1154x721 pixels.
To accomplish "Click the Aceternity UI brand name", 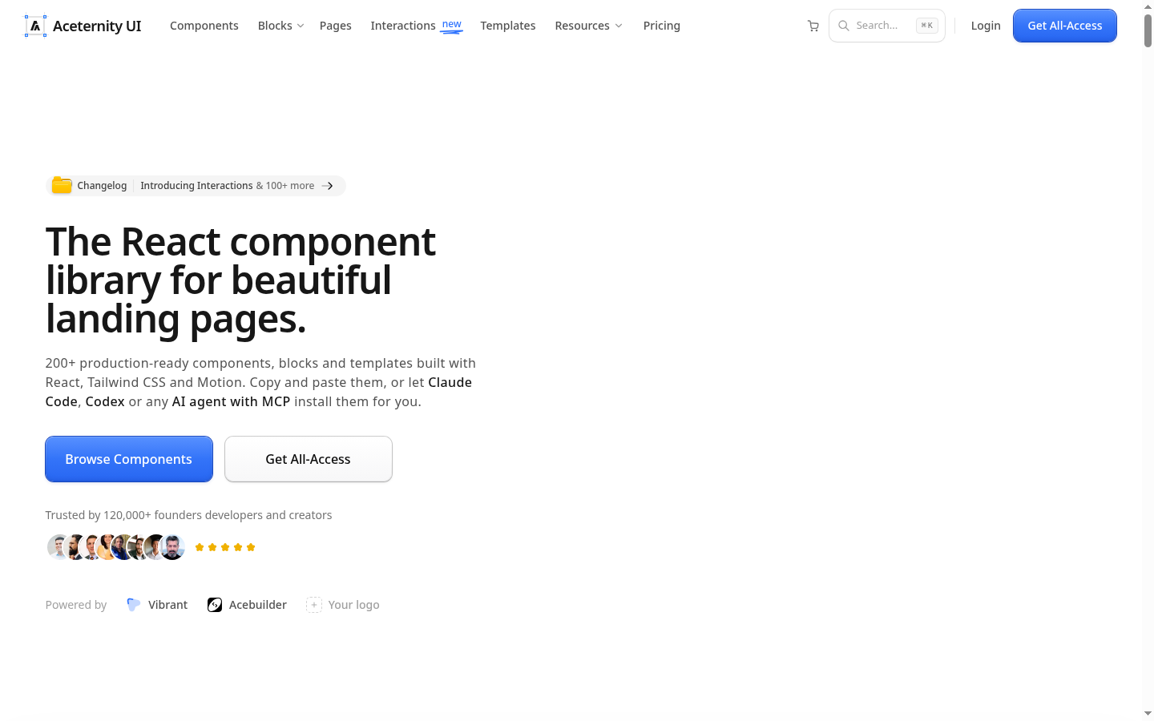I will pyautogui.click(x=97, y=26).
